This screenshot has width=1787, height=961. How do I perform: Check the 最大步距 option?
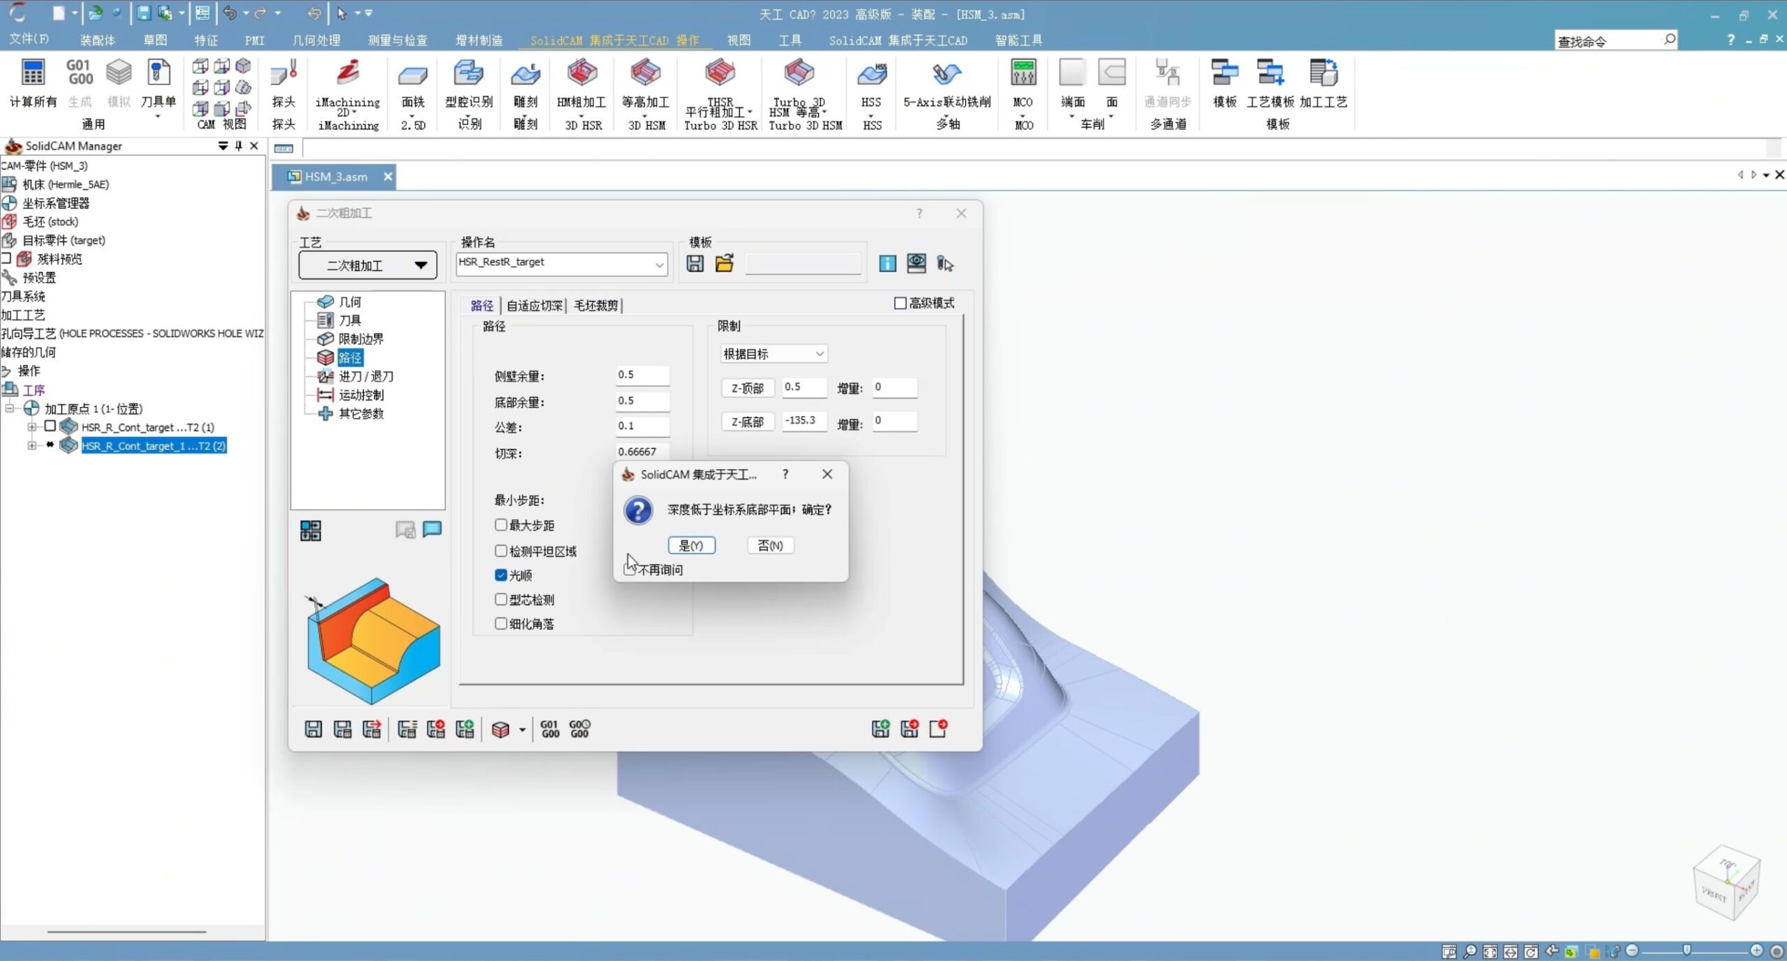500,525
